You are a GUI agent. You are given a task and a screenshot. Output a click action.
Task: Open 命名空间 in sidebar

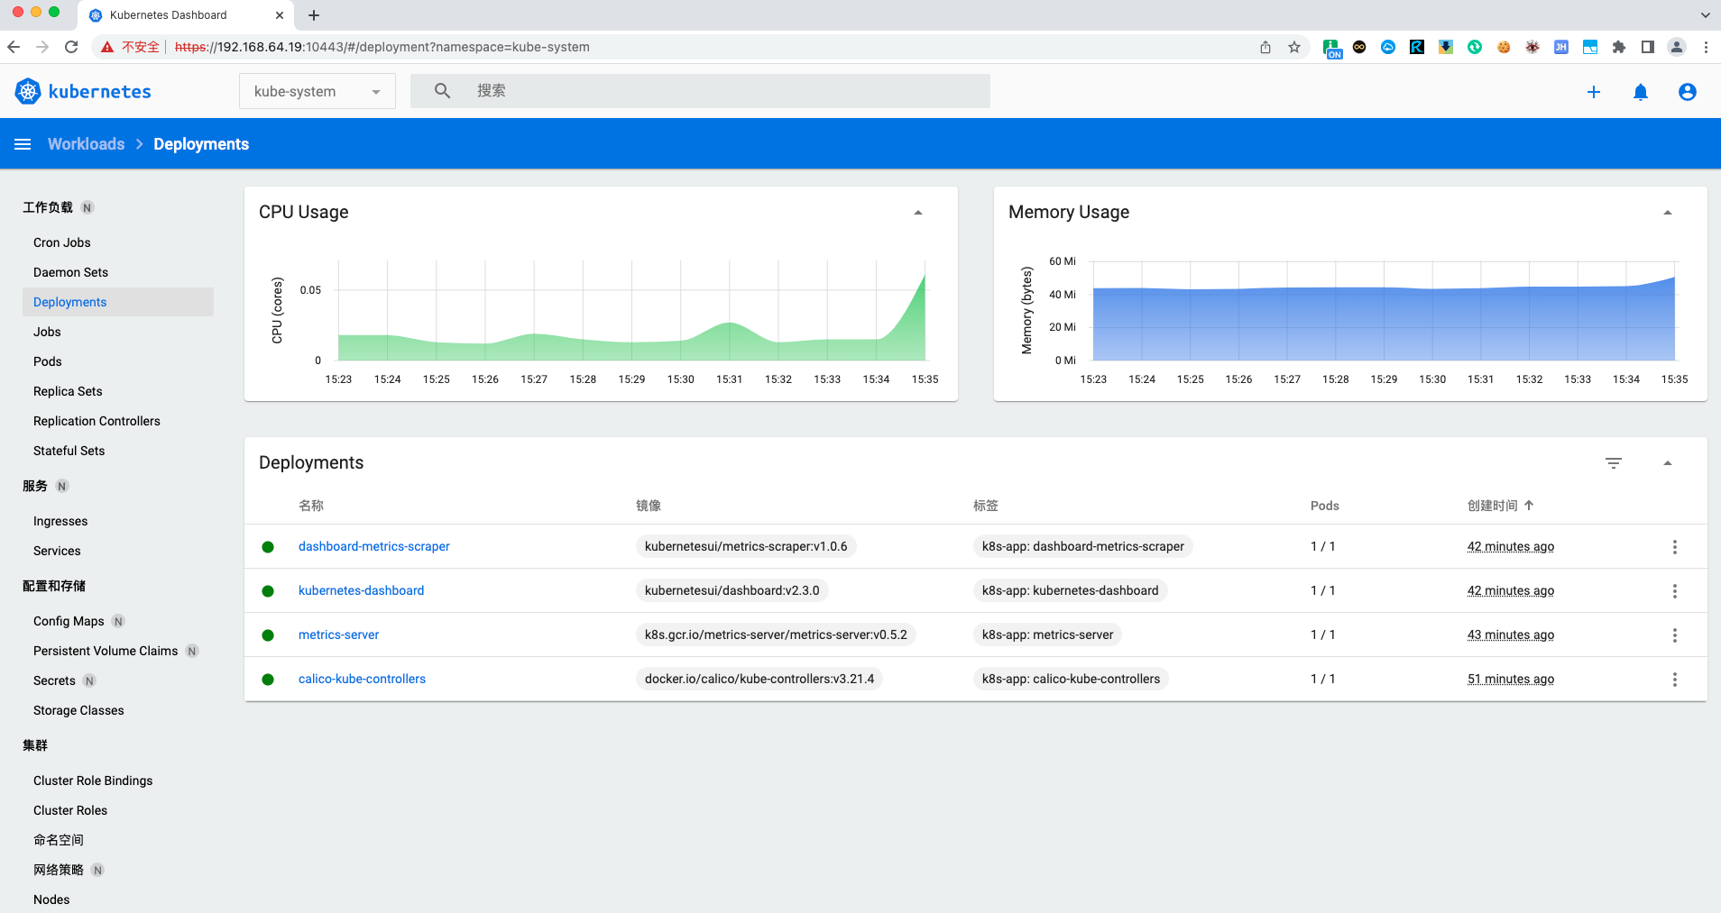(59, 840)
